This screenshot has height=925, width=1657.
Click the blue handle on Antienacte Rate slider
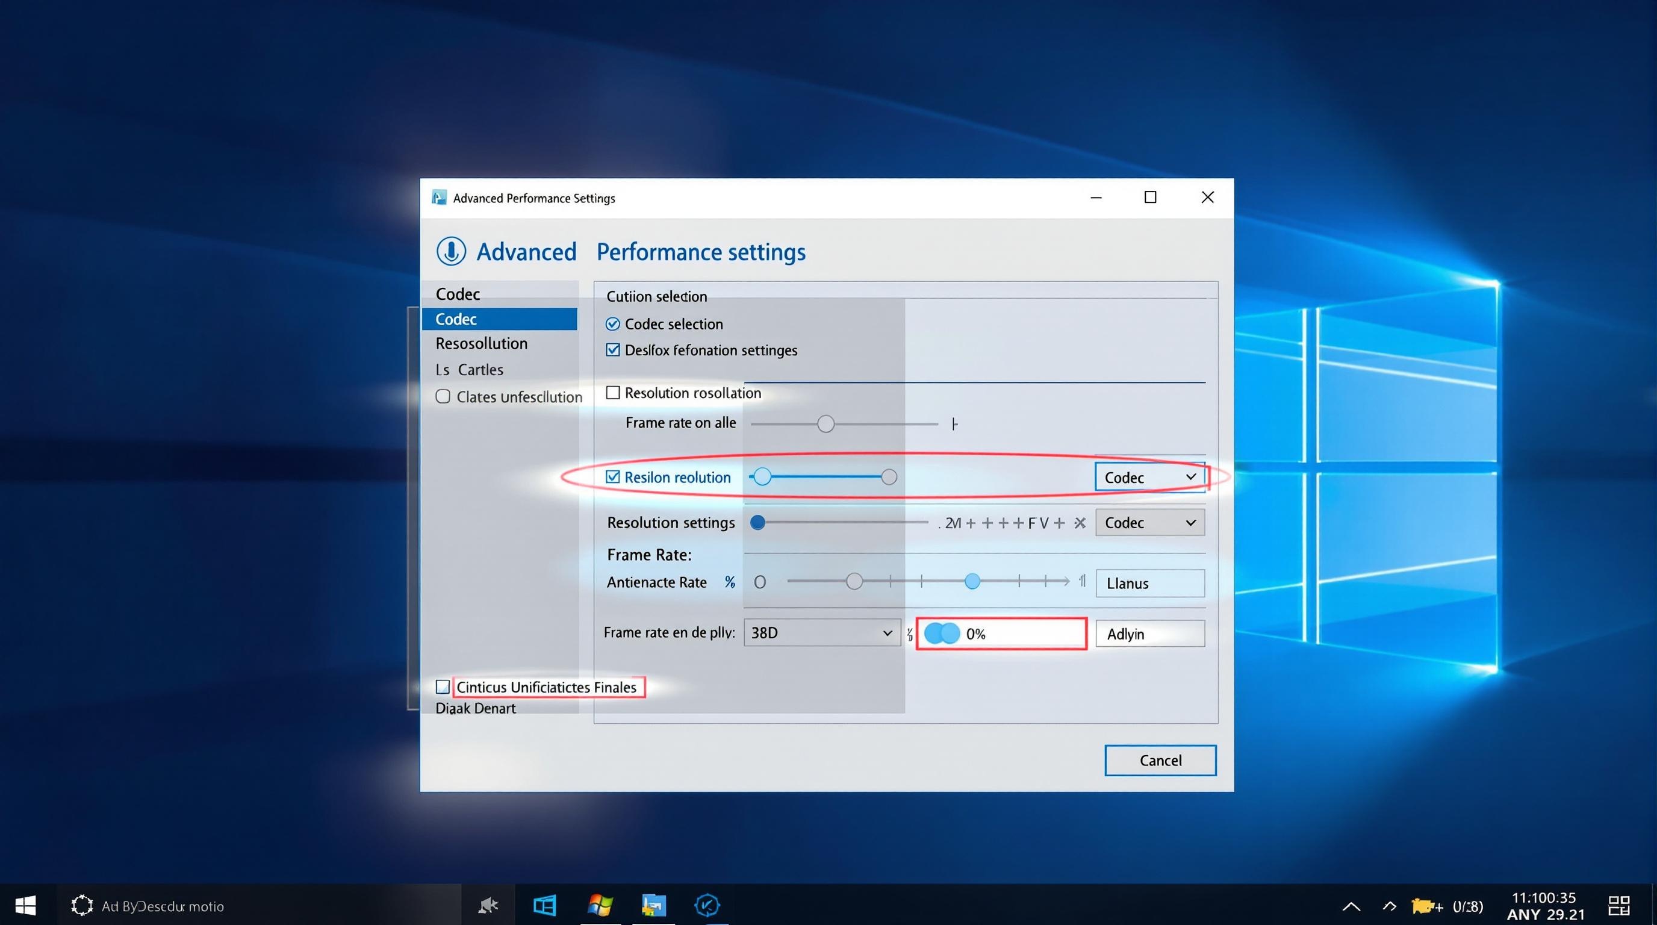coord(972,582)
